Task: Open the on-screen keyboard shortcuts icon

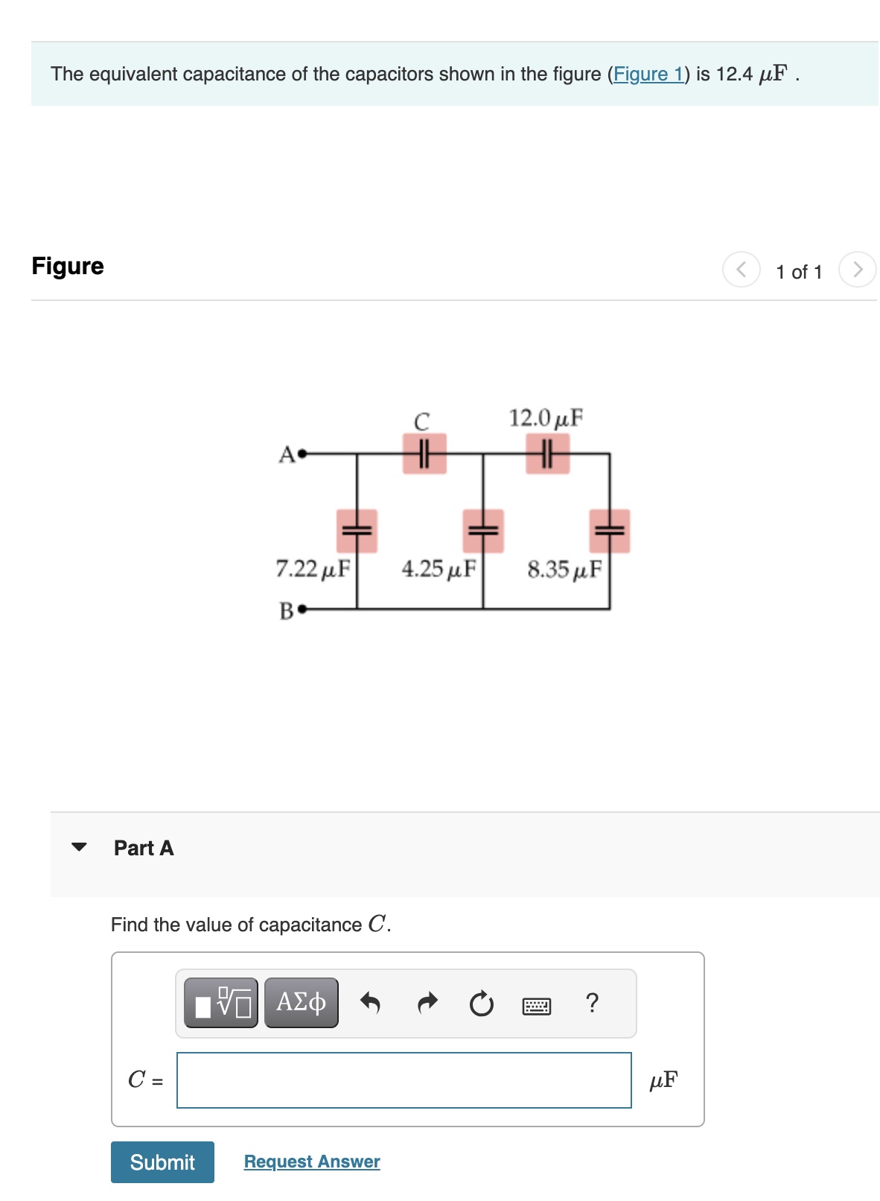Action: pos(538,1005)
